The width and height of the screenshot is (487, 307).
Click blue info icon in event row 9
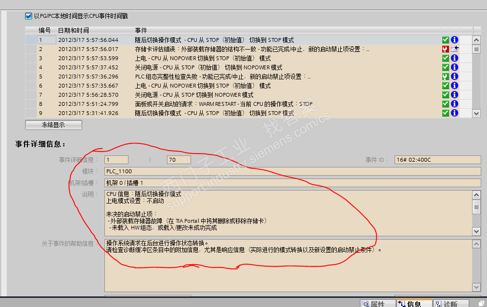[454, 113]
